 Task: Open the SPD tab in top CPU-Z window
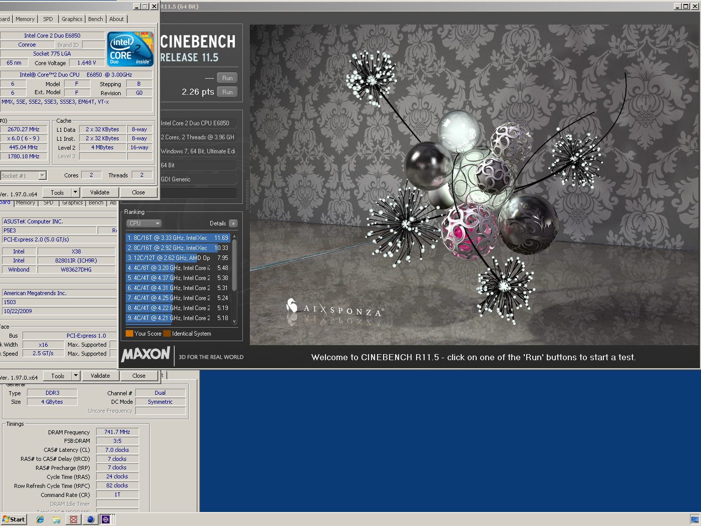point(48,19)
